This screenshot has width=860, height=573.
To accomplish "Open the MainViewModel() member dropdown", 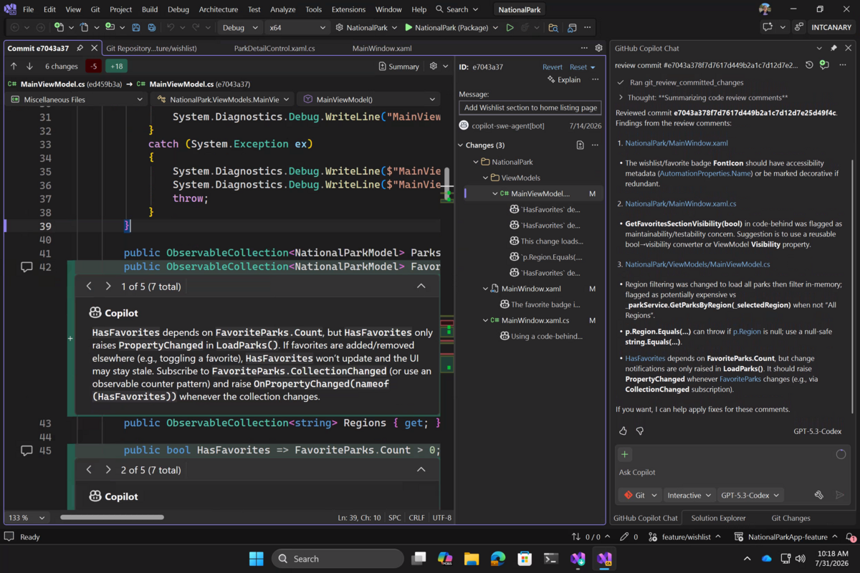I will click(370, 100).
